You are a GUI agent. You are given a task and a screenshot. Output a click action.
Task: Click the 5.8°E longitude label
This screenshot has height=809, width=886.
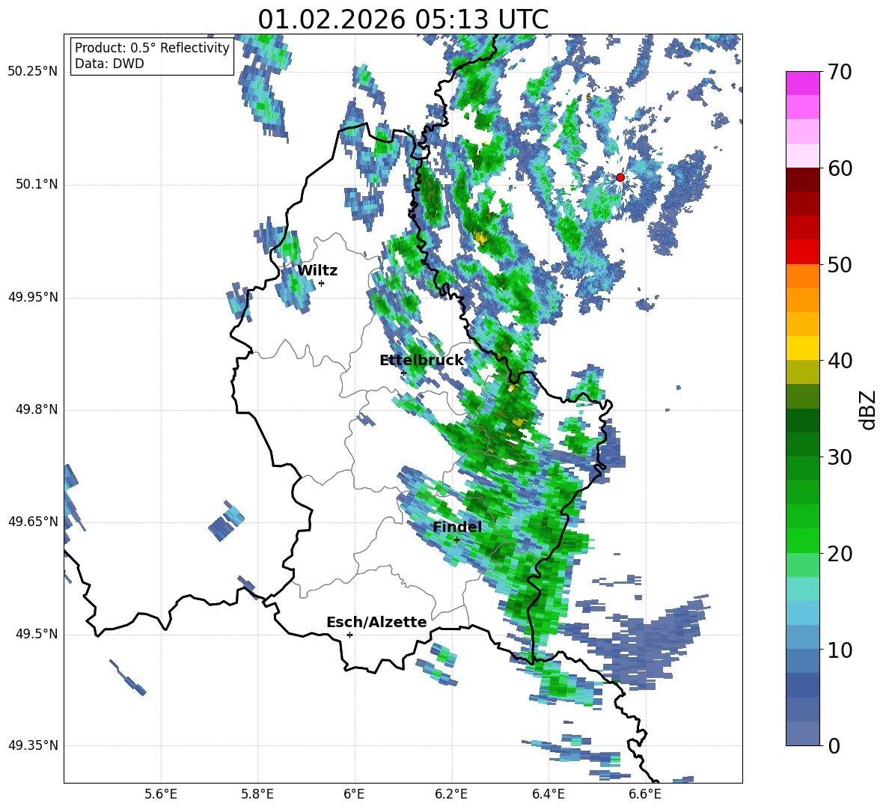[x=257, y=794]
